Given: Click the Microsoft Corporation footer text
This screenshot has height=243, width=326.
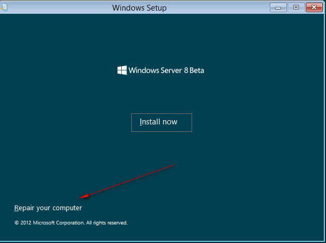Looking at the screenshot, I should [59, 223].
